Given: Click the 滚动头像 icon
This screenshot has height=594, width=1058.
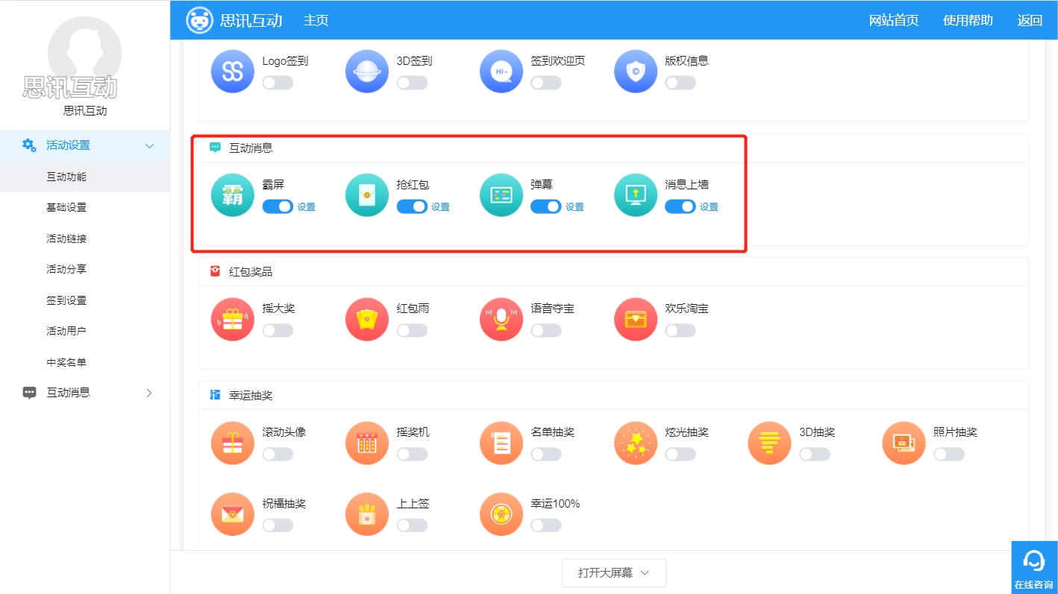Looking at the screenshot, I should point(233,443).
